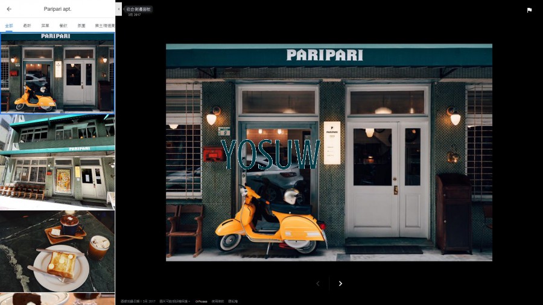Select the 全部 (All) photos tab
The width and height of the screenshot is (543, 305).
(9, 25)
